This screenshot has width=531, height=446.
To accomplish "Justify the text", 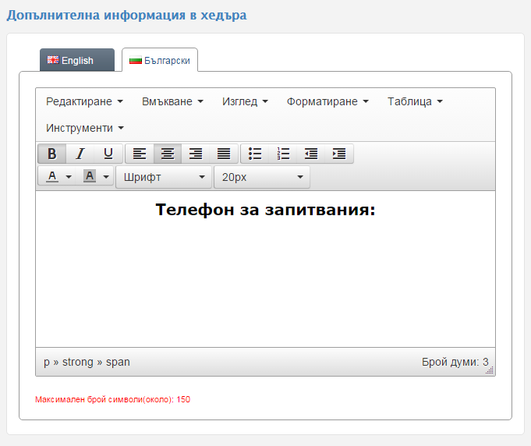I will pos(224,154).
